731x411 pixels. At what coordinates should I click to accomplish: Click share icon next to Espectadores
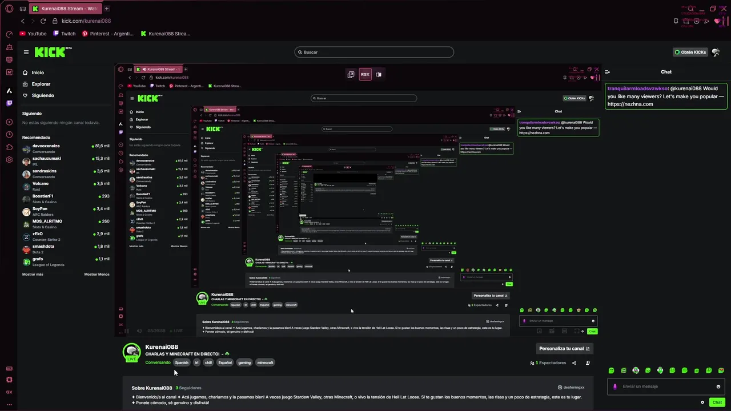click(x=574, y=363)
